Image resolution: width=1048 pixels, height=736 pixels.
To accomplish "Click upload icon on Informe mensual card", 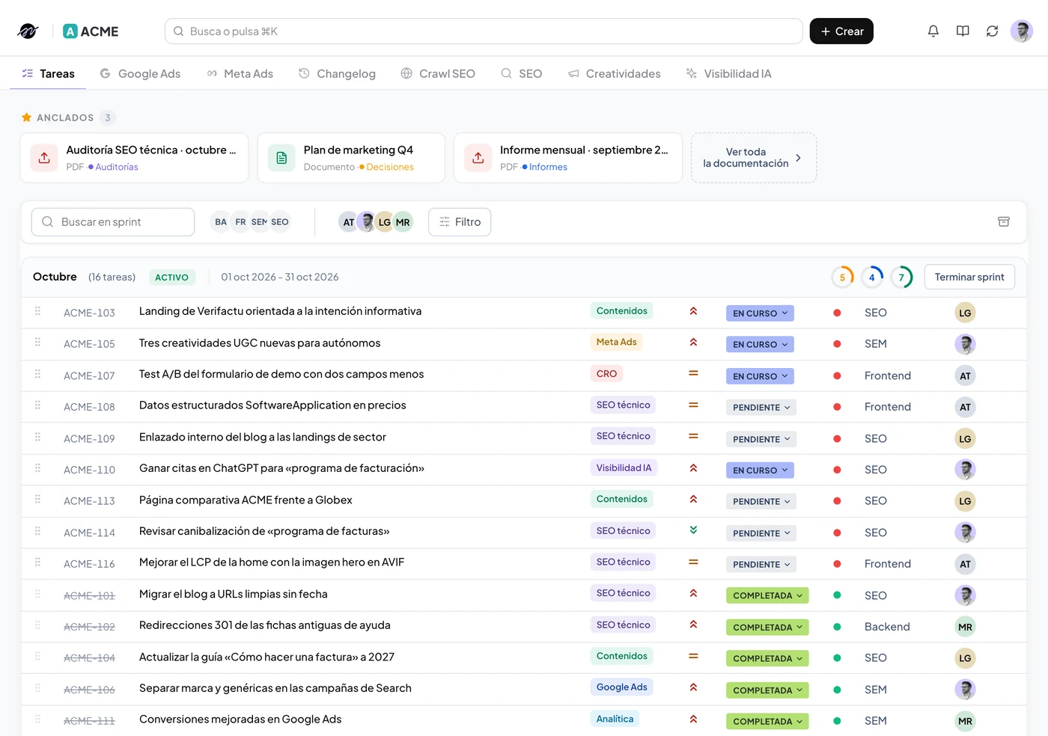I will (x=478, y=158).
